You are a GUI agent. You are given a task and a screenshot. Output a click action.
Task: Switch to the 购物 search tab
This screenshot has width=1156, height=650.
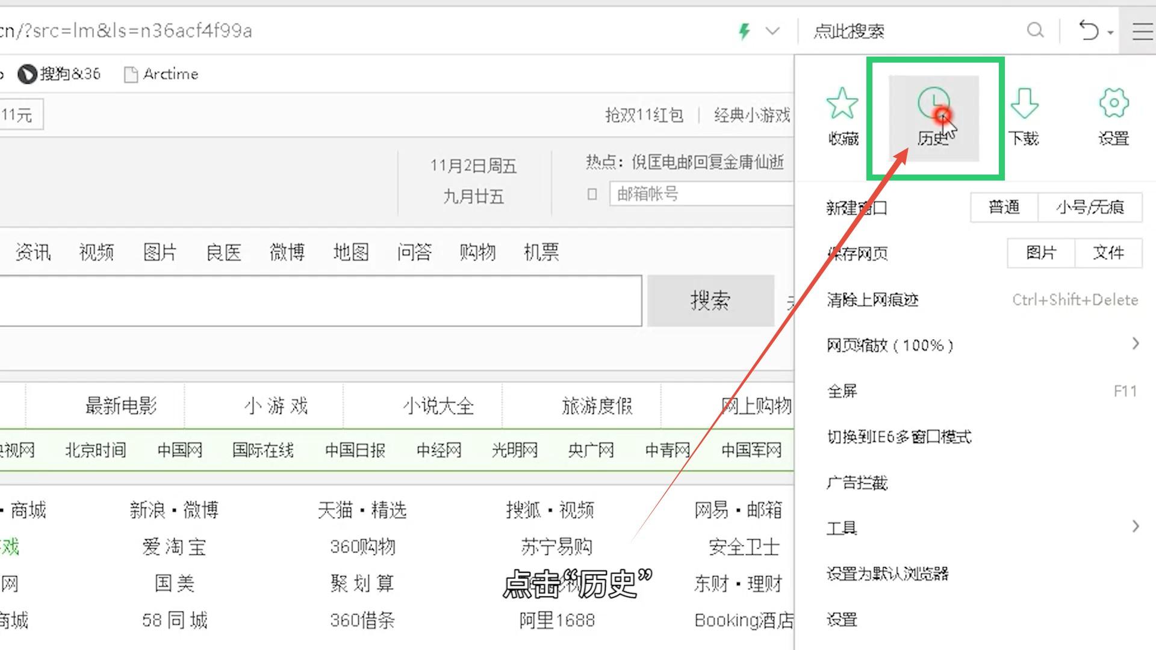477,252
